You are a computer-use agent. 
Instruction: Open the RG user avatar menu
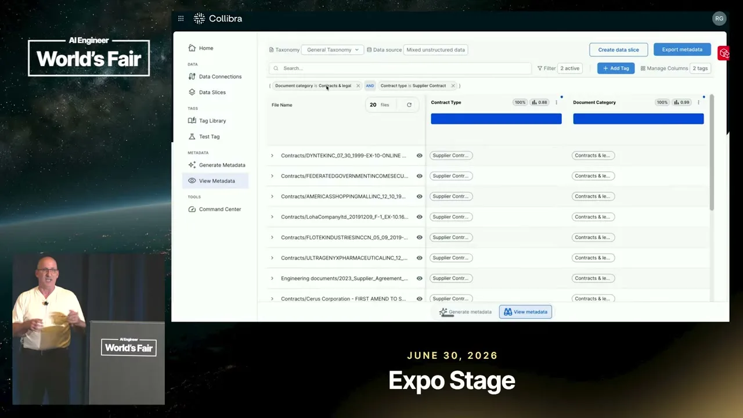(719, 19)
